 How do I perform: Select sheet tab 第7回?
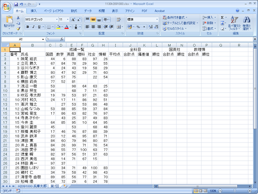click(x=55, y=186)
